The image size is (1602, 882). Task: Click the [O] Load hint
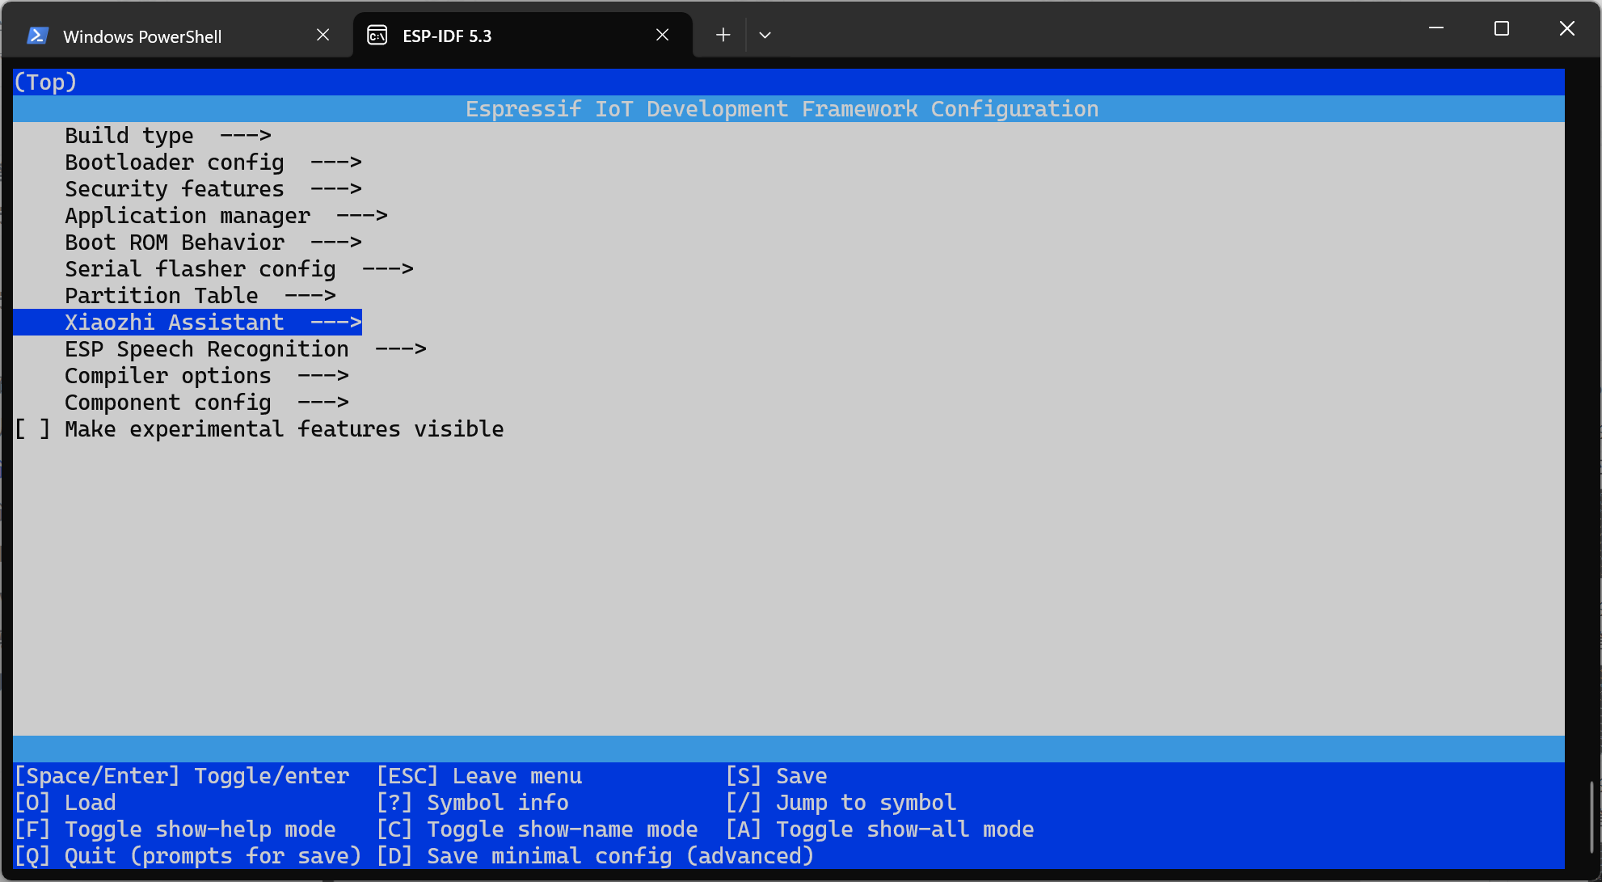(x=65, y=802)
